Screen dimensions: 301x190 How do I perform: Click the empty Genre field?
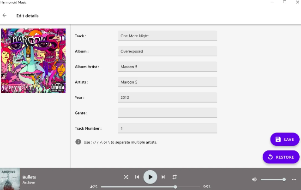coord(167,113)
